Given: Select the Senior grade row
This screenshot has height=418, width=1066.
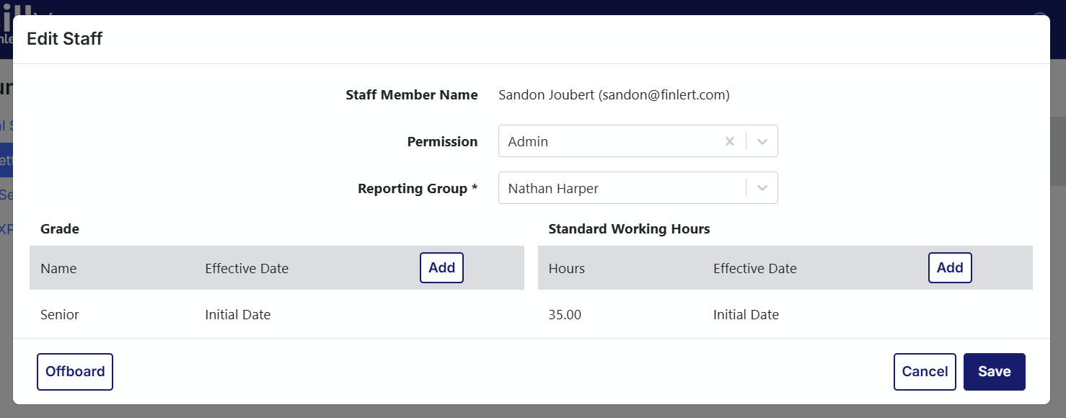Looking at the screenshot, I should (60, 315).
